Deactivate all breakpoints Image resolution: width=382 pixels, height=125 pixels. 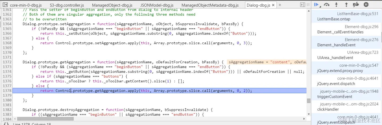(x=356, y=5)
